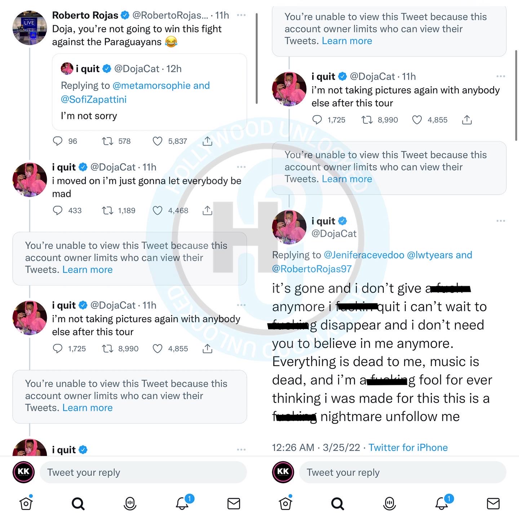The image size is (519, 519).
Task: Retweet the right-side tweet with 8,990 retweets
Action: (x=367, y=120)
